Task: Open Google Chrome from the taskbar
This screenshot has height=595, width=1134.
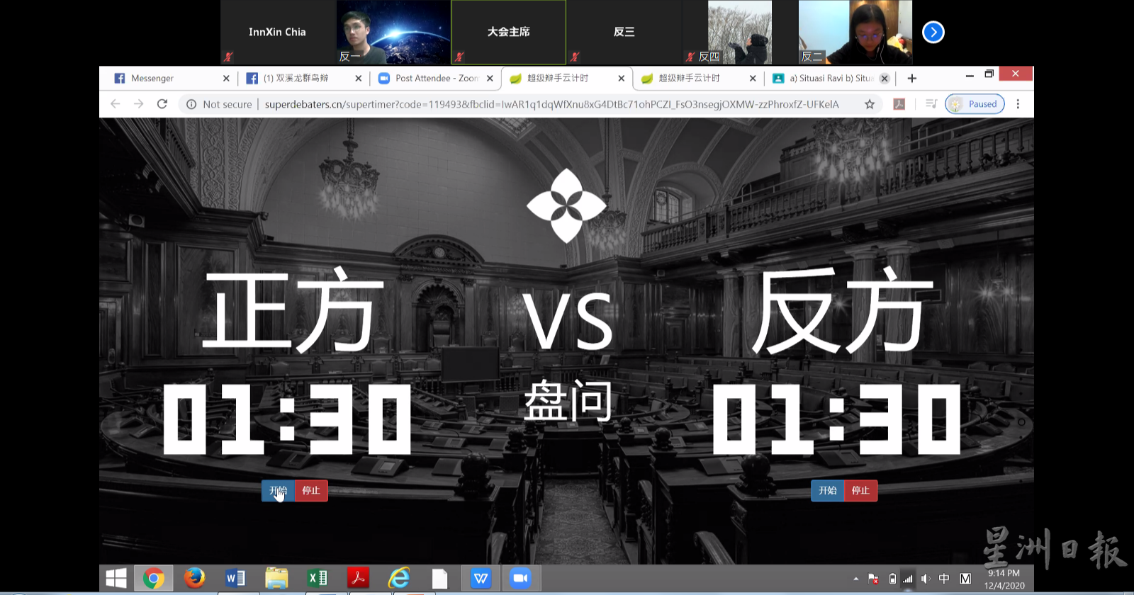Action: point(153,579)
